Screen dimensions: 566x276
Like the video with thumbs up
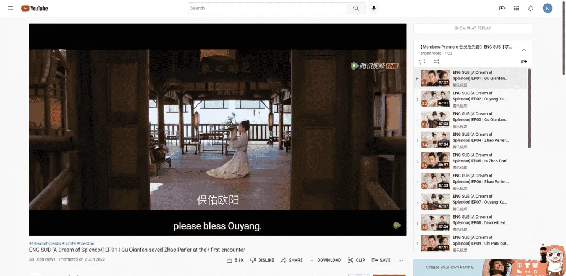(235, 260)
